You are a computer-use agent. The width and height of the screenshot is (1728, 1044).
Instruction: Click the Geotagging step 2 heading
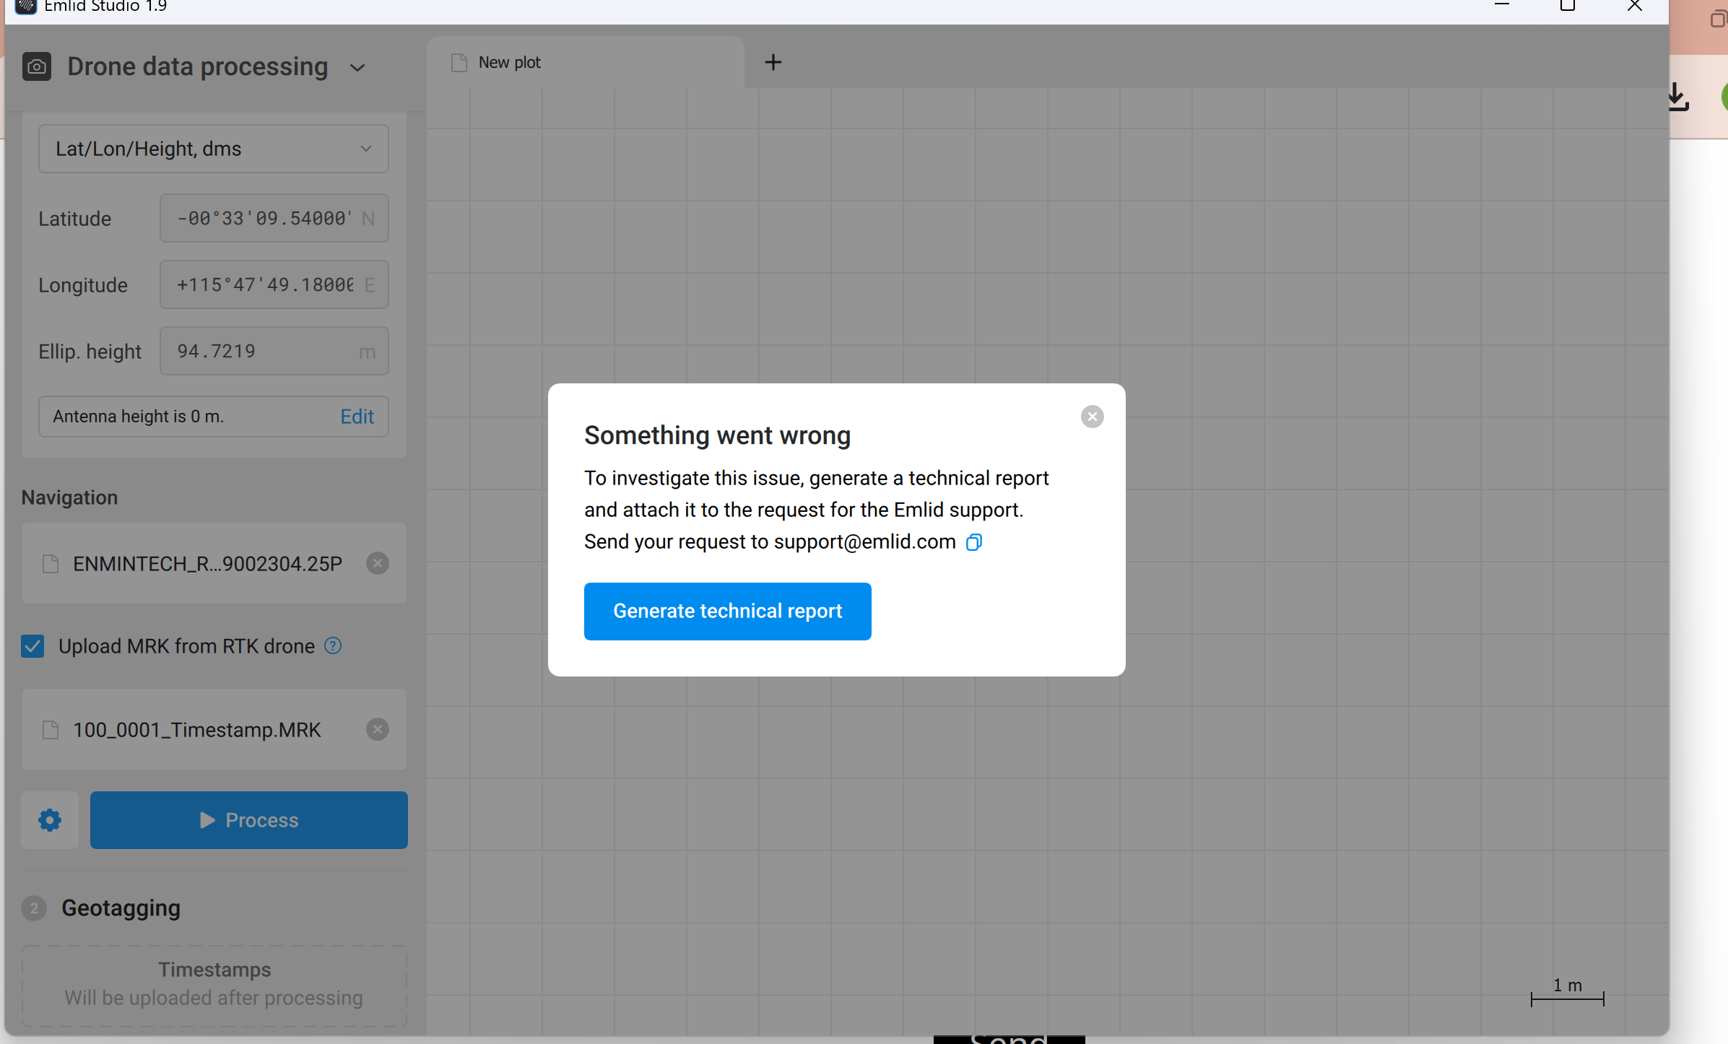[x=121, y=908]
